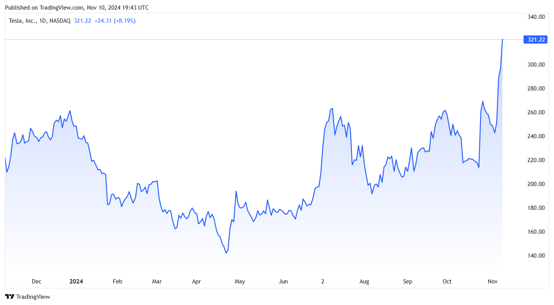This screenshot has height=305, width=554.
Task: Click the Sep label on time axis
Action: click(408, 282)
